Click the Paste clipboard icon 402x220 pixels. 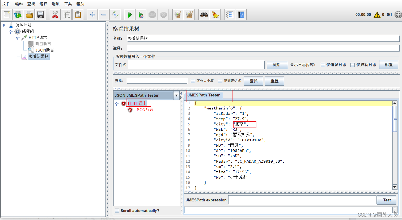point(78,15)
